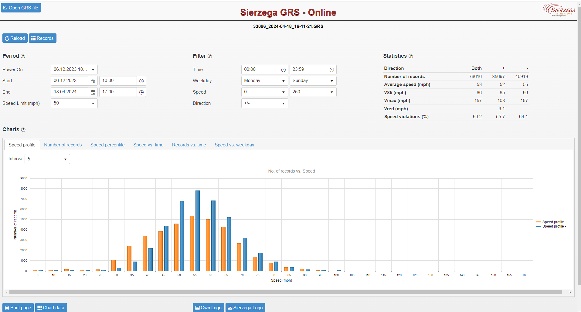The image size is (581, 312).
Task: Click the chart scrollbar left arrow
Action: (7, 292)
